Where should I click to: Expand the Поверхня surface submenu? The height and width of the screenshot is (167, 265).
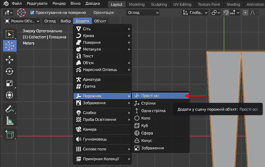(x=102, y=42)
